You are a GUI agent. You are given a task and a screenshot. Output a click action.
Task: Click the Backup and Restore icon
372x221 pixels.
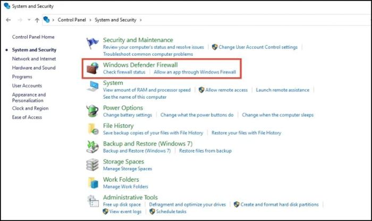click(92, 147)
